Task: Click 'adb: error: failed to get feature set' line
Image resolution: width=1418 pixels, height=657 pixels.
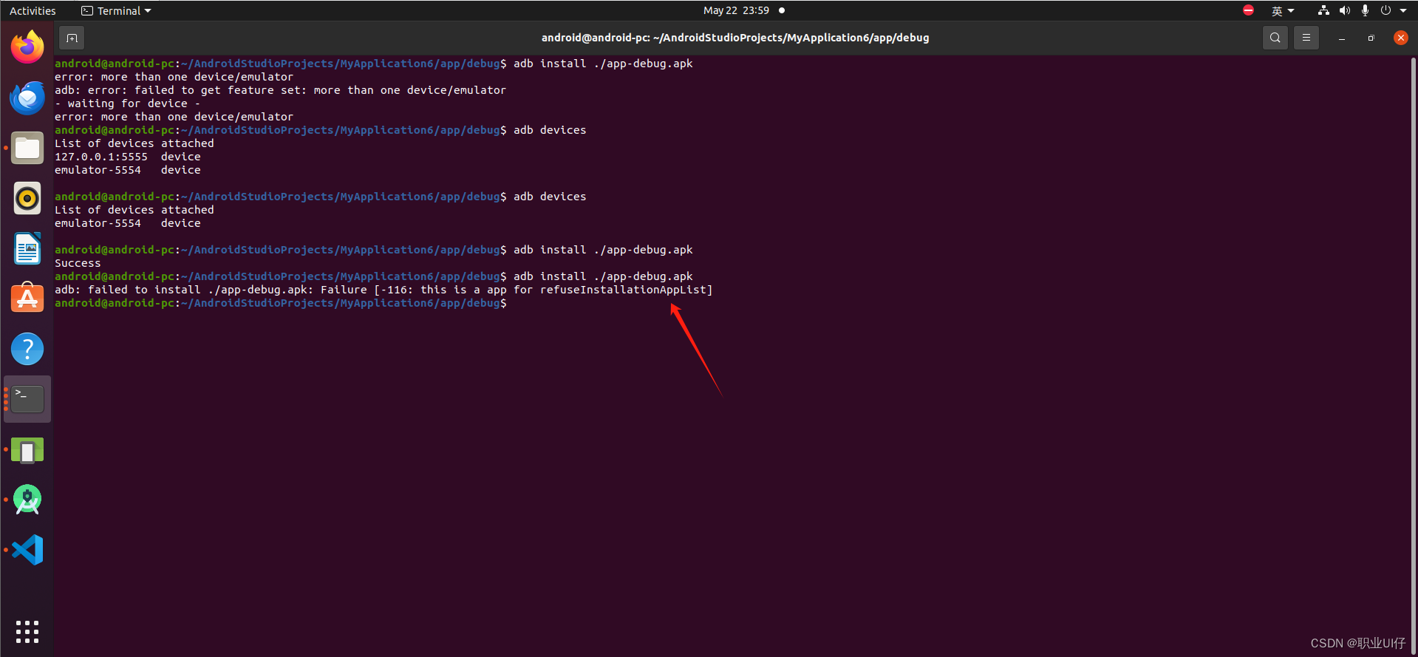Action: 281,90
